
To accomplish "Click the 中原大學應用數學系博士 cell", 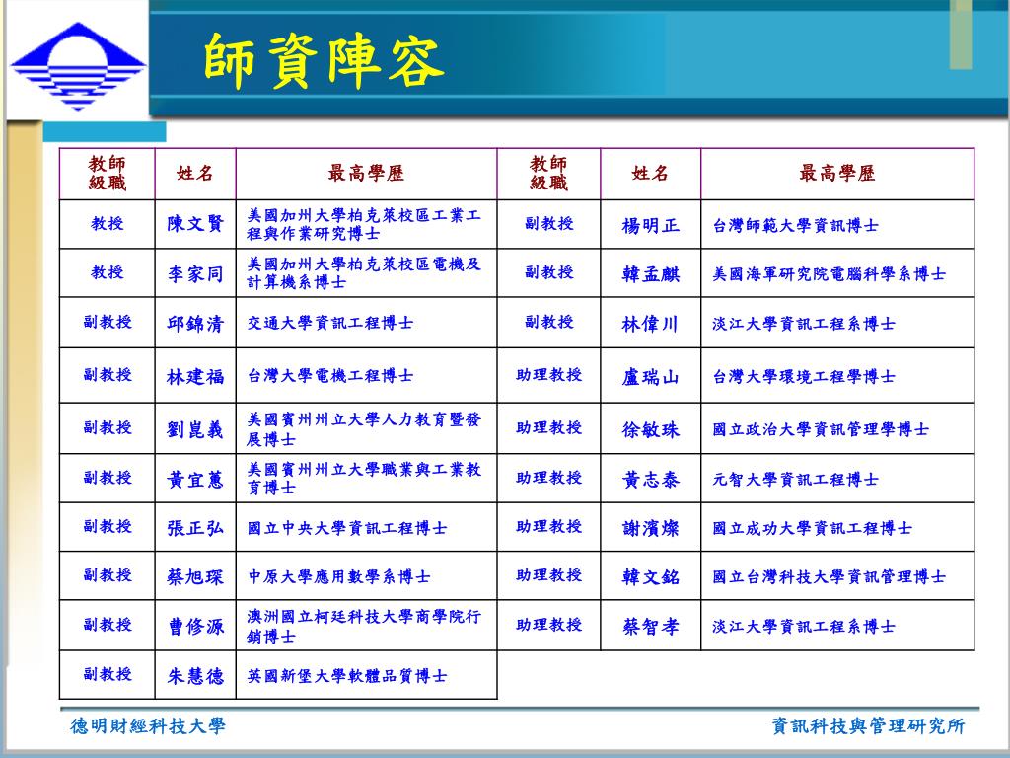I will click(x=367, y=576).
